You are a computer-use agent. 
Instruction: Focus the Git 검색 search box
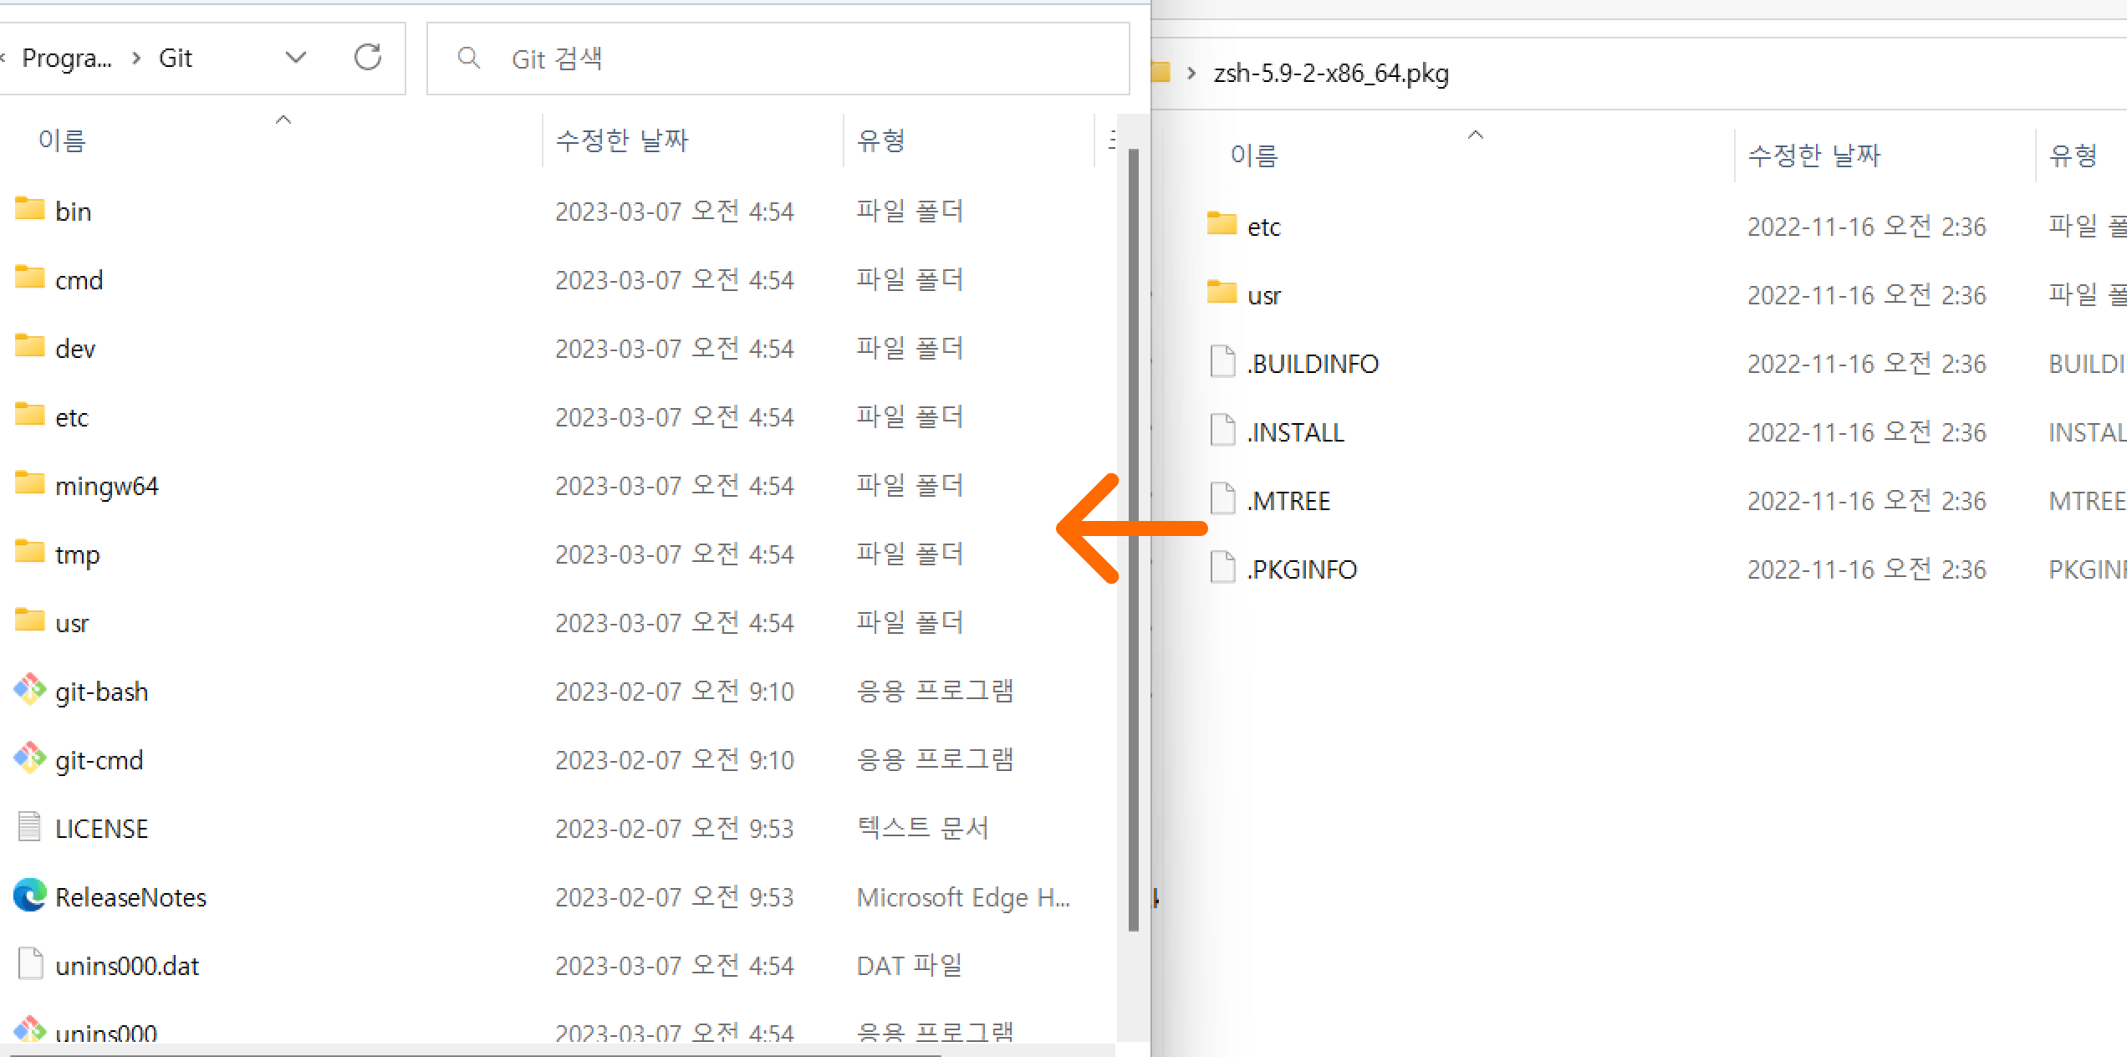(x=778, y=59)
